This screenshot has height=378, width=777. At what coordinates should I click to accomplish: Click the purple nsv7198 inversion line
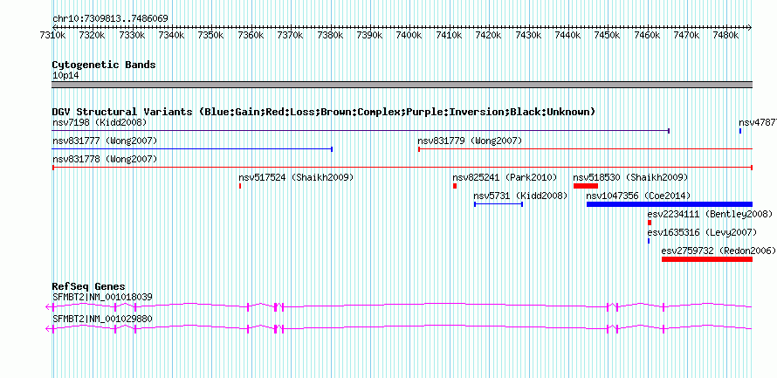361,131
